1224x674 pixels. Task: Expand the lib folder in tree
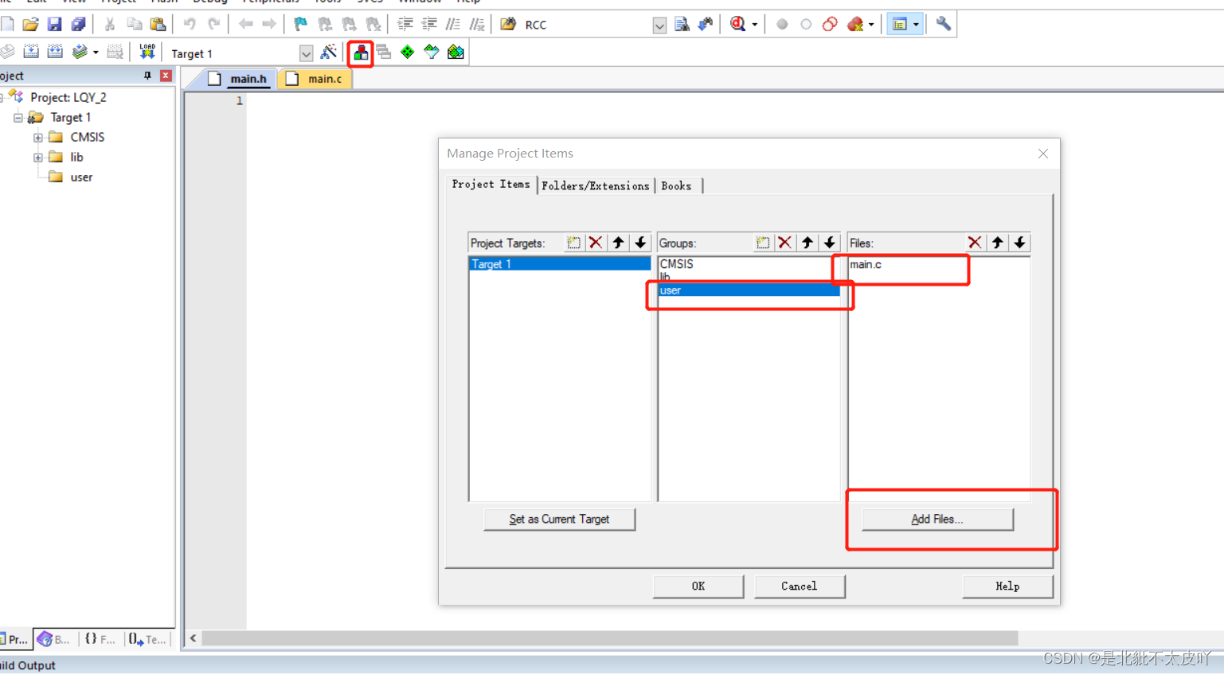(x=37, y=158)
